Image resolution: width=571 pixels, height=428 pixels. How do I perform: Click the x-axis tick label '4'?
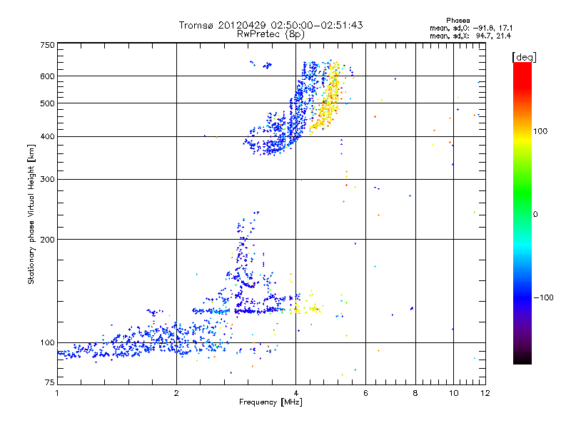pos(296,393)
